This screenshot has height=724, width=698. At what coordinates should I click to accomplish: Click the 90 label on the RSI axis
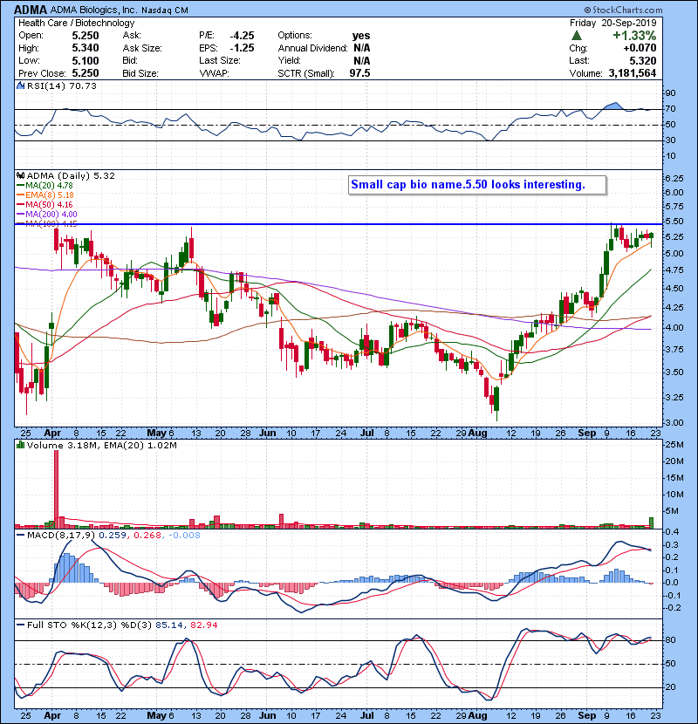point(670,92)
